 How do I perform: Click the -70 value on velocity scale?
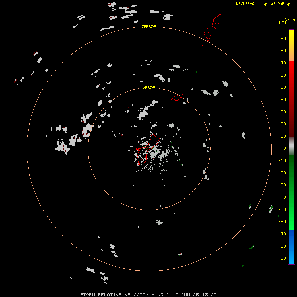coord(282,234)
